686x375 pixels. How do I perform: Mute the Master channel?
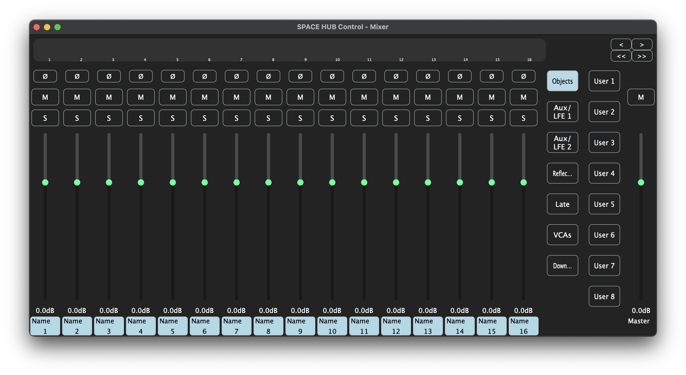641,97
